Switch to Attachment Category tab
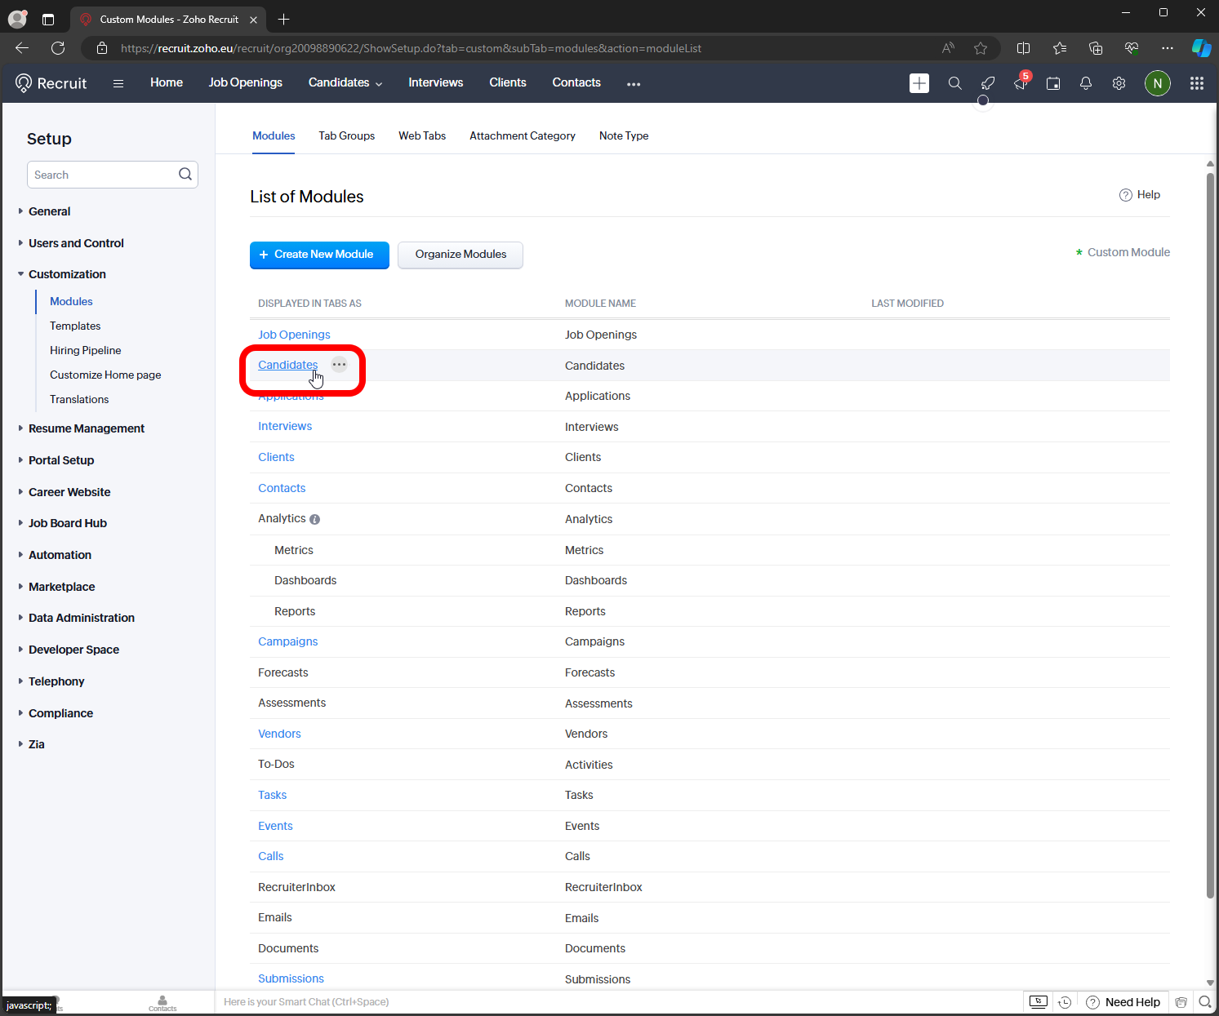 (x=523, y=135)
